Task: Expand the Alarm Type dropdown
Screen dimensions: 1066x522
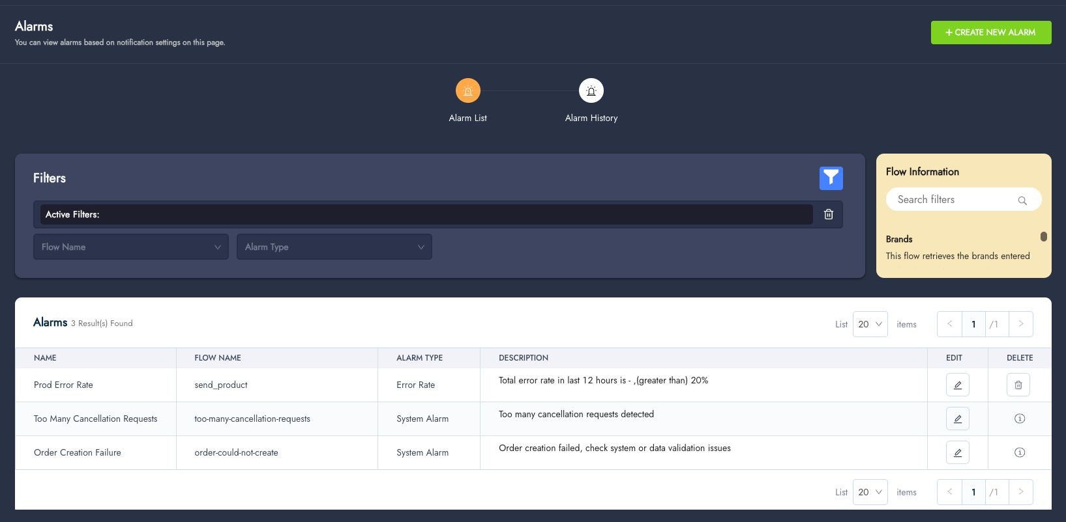Action: (334, 247)
